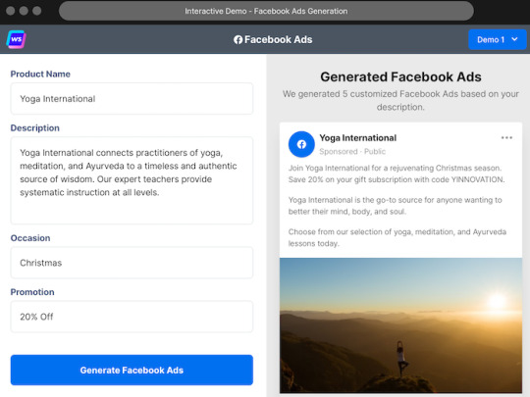This screenshot has width=530, height=397.
Task: Click the Generated Facebook Ads heading
Action: point(400,77)
